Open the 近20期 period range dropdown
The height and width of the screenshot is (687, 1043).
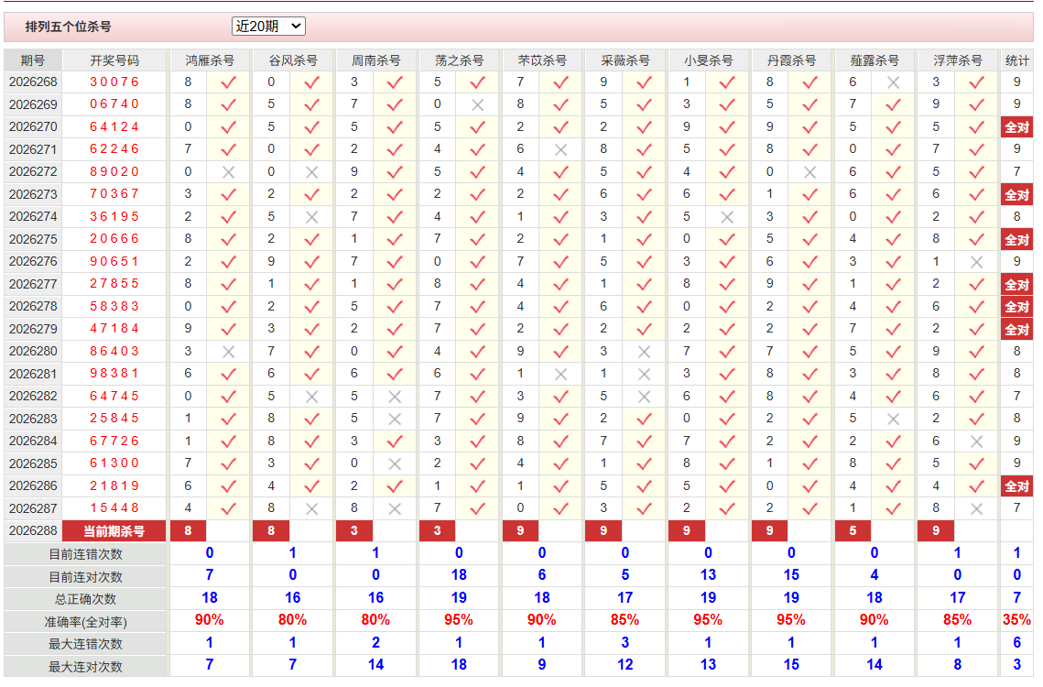268,26
